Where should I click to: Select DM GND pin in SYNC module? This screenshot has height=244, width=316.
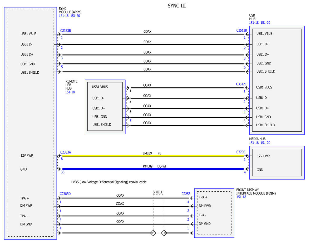point(26,224)
